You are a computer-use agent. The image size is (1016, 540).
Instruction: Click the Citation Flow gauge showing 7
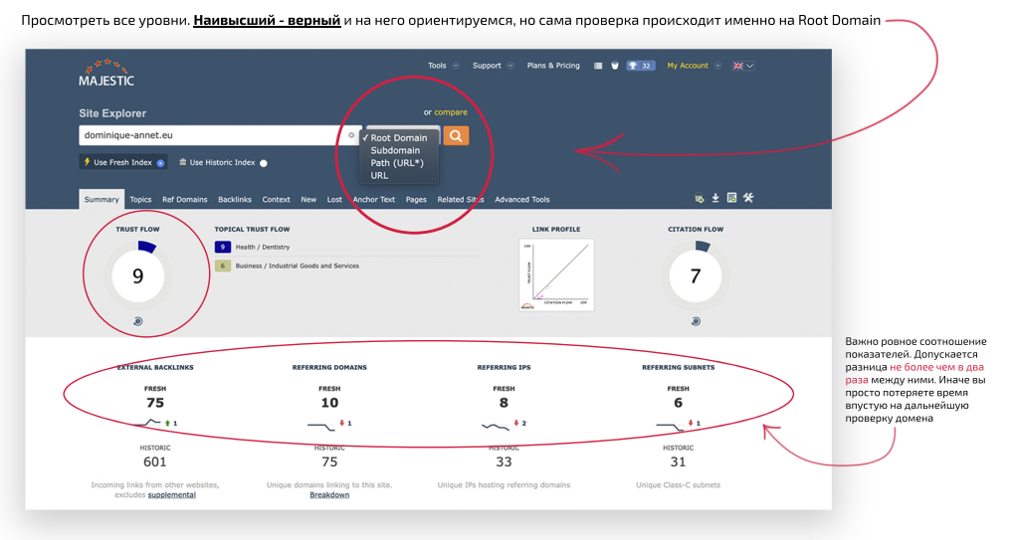(x=696, y=275)
